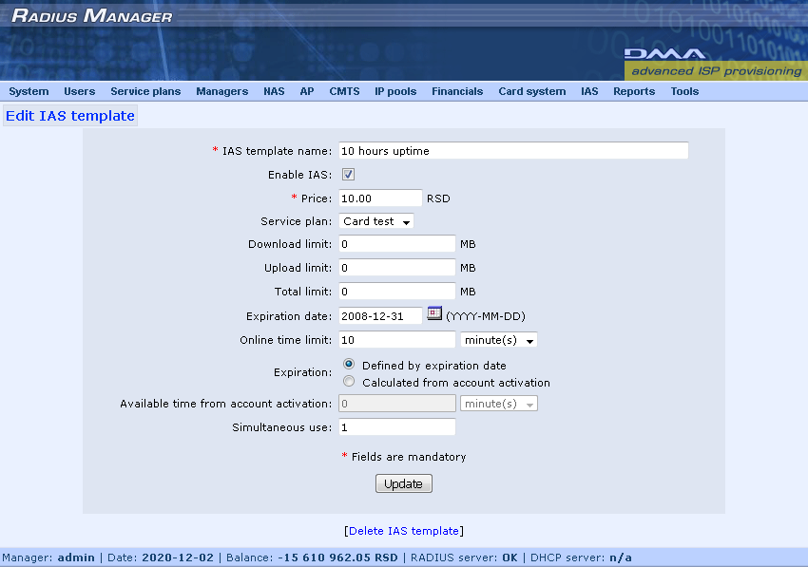The width and height of the screenshot is (808, 567).
Task: Open the Reports menu
Action: [634, 91]
